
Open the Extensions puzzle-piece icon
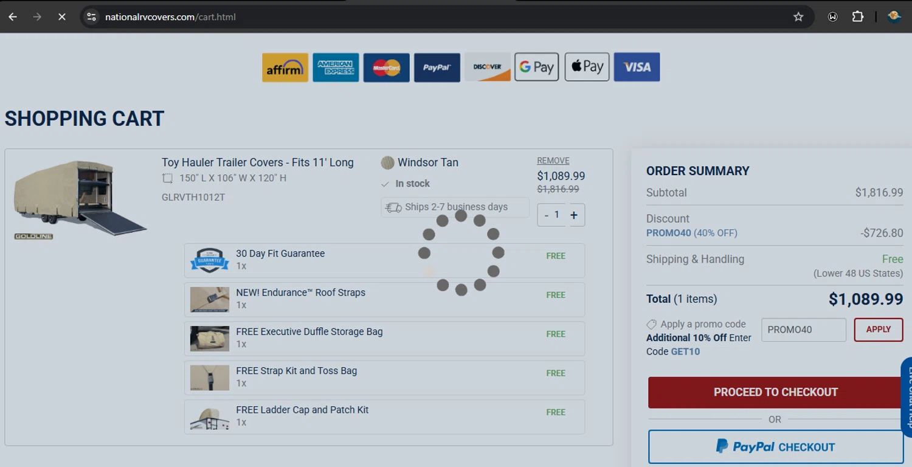point(857,17)
